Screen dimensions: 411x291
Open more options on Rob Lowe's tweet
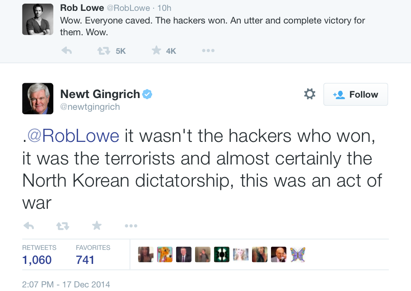pyautogui.click(x=208, y=51)
